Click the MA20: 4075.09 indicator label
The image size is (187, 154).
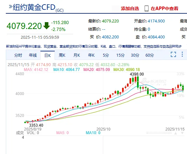[x=97, y=70]
